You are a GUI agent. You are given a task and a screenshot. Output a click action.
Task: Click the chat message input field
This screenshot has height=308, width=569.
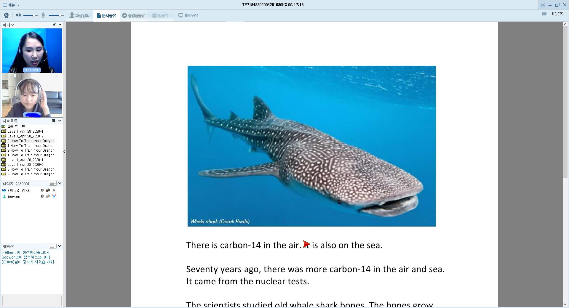coord(32,301)
